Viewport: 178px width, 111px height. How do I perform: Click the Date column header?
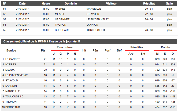[x=22, y=3]
